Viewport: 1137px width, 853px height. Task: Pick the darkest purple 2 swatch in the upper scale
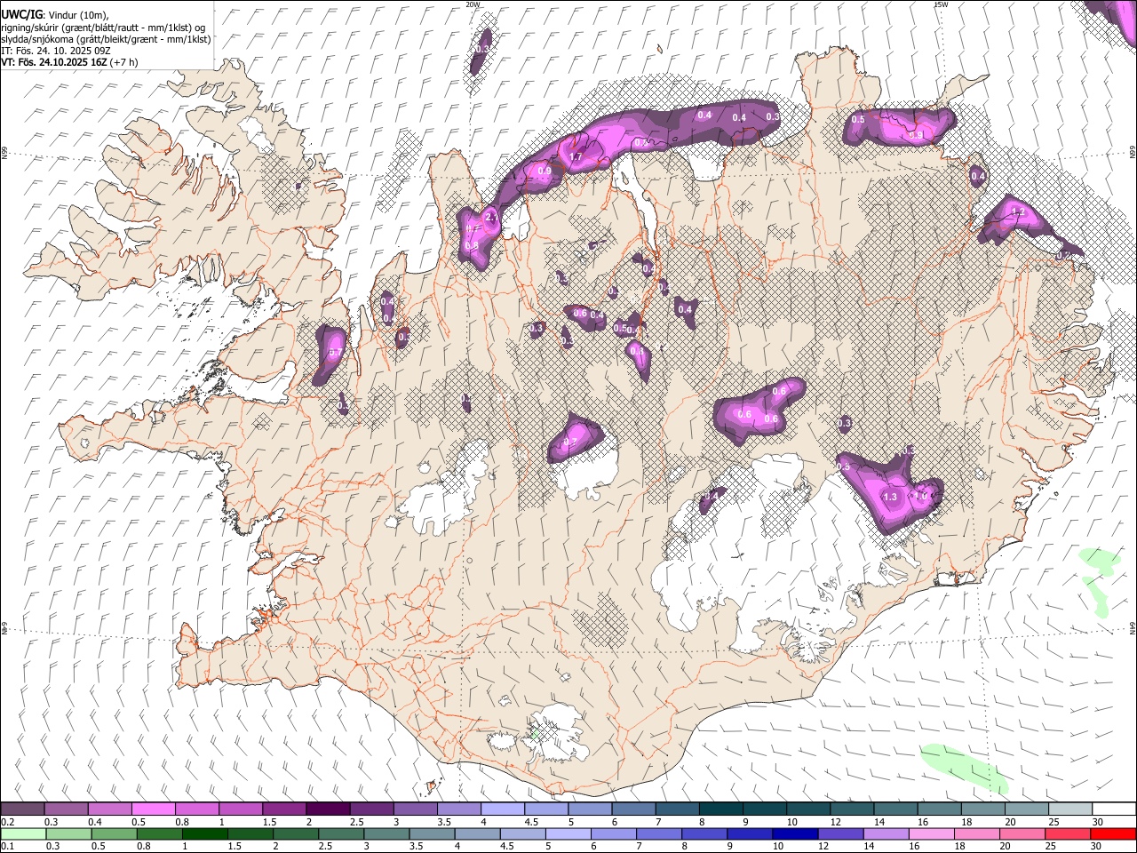click(x=328, y=809)
